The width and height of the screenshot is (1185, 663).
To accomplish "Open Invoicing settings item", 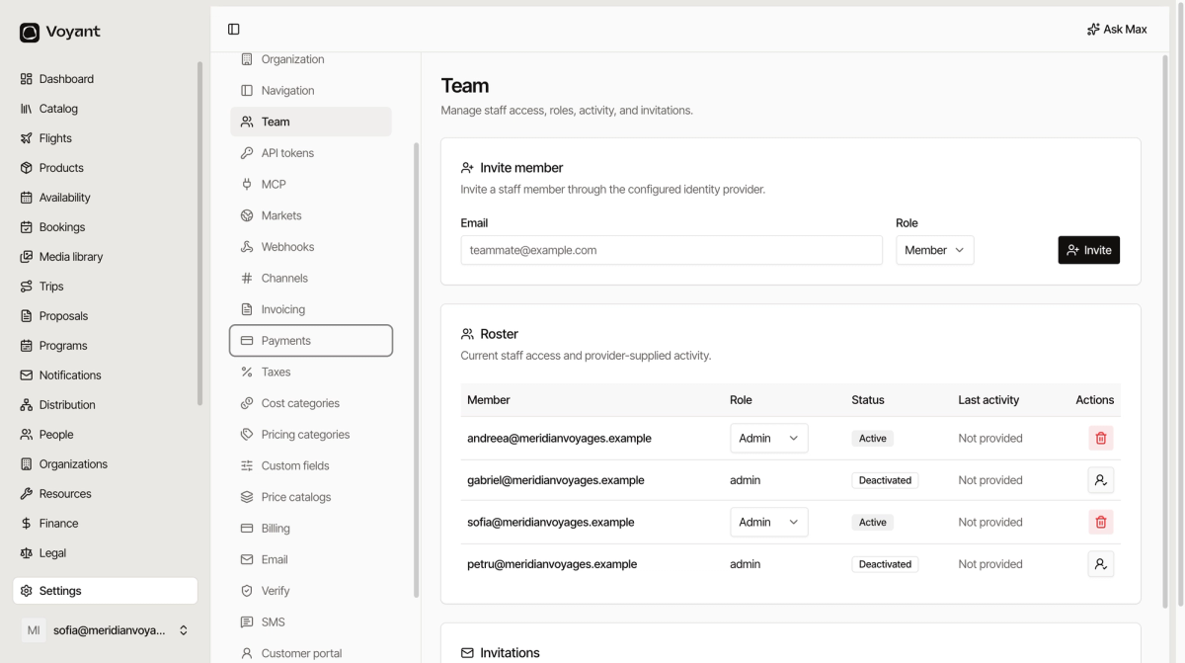I will click(311, 309).
